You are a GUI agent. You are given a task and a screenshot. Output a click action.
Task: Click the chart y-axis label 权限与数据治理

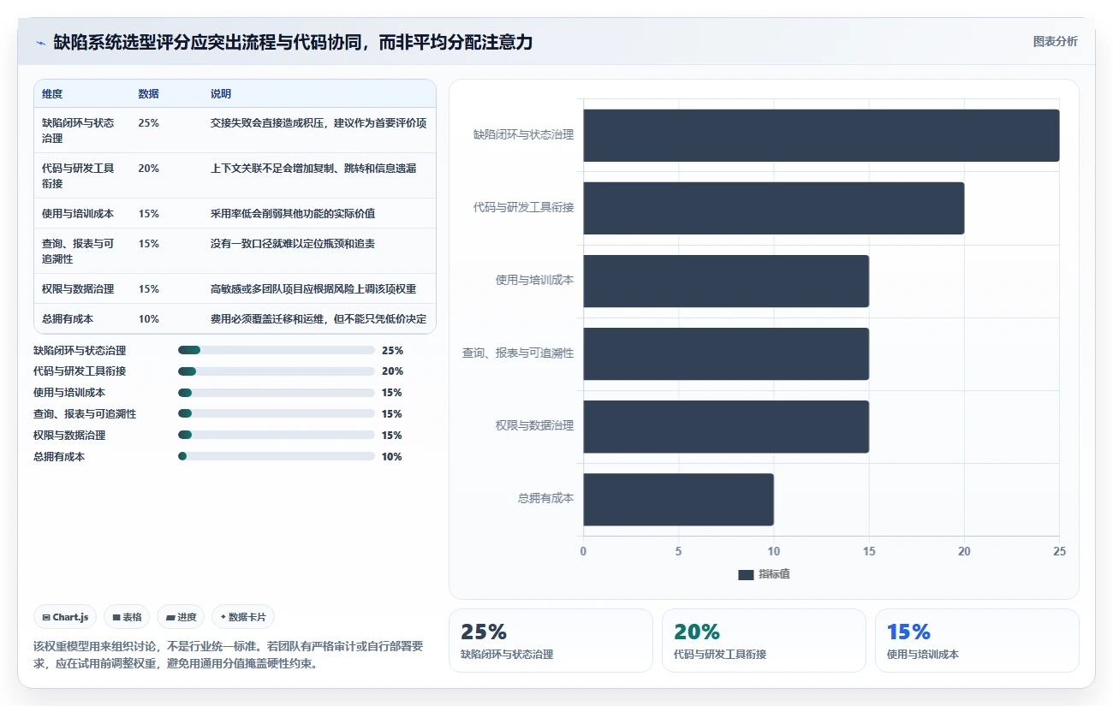[x=534, y=425]
